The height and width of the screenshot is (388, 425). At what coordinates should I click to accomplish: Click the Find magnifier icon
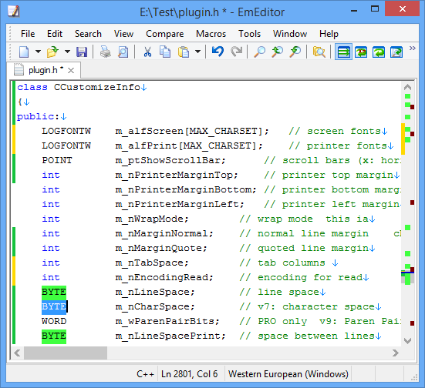[x=259, y=52]
